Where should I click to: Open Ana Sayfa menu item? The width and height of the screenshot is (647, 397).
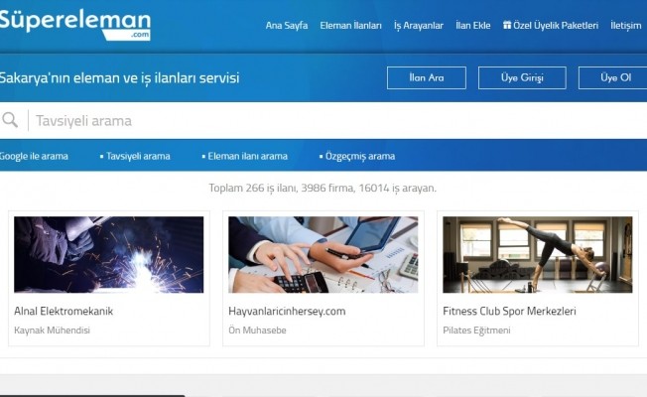287,26
